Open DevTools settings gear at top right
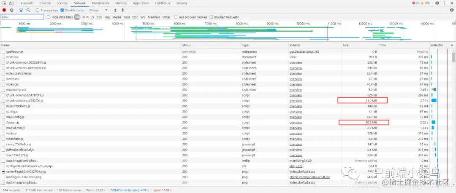456x193 pixels. coord(437,3)
